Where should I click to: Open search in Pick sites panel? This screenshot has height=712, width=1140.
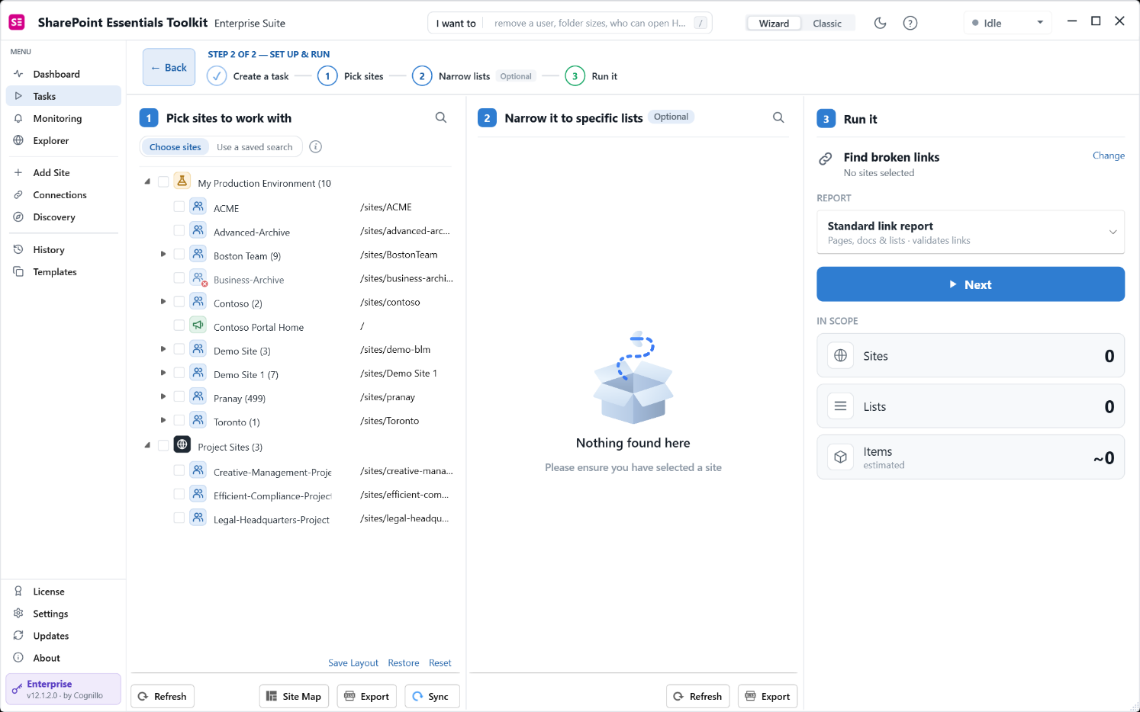(x=441, y=117)
